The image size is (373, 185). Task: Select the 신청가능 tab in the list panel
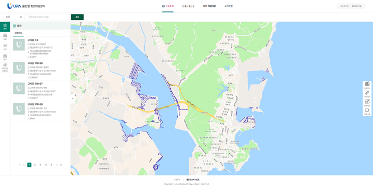tap(19, 33)
